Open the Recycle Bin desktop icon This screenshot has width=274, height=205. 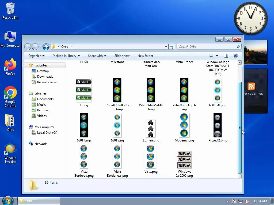point(10,11)
